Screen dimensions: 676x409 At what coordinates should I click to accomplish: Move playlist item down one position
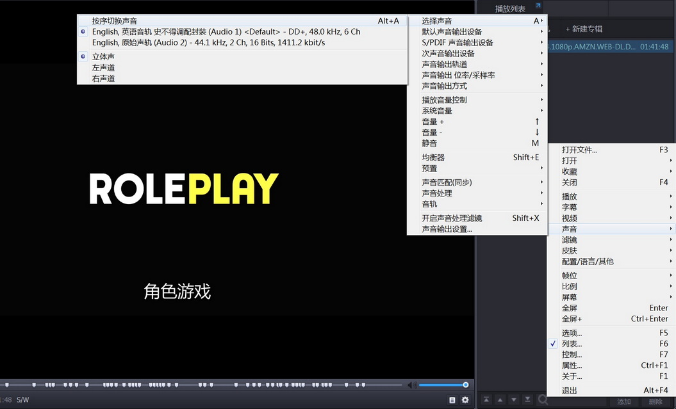pyautogui.click(x=513, y=400)
